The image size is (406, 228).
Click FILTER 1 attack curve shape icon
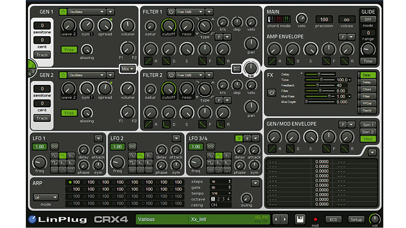click(x=148, y=61)
